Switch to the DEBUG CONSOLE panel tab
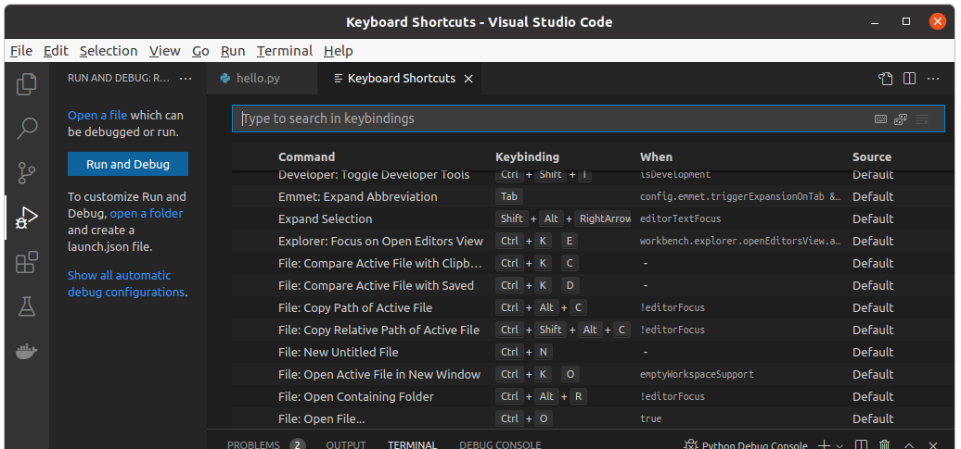 [500, 444]
